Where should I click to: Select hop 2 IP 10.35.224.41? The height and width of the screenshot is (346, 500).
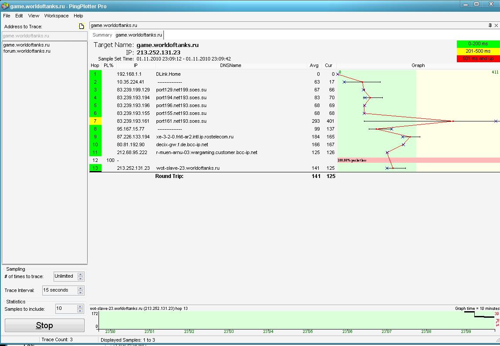tap(130, 82)
